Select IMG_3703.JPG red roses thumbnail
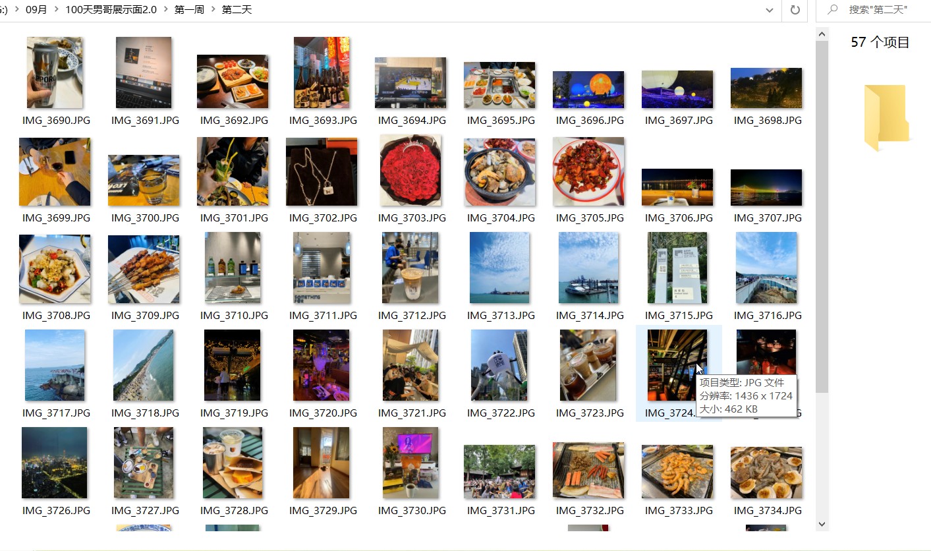 [410, 170]
